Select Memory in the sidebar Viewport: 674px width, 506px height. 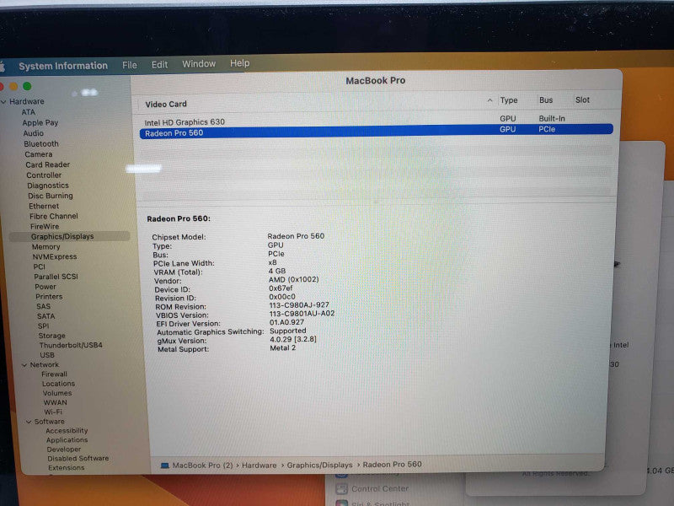pos(46,247)
